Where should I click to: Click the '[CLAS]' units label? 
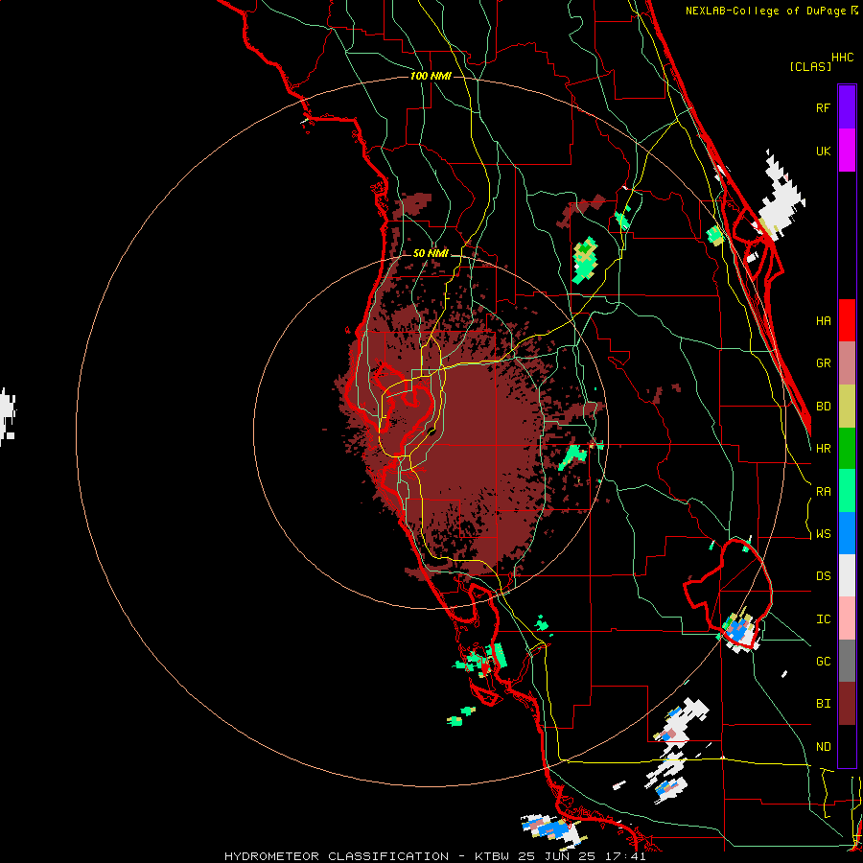coord(810,66)
